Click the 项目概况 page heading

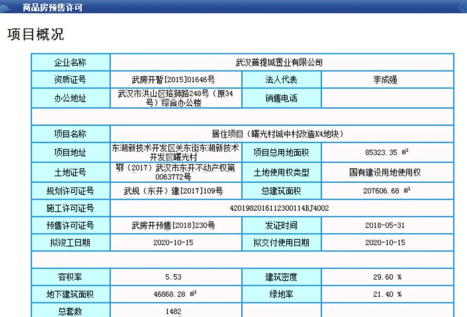tap(36, 35)
